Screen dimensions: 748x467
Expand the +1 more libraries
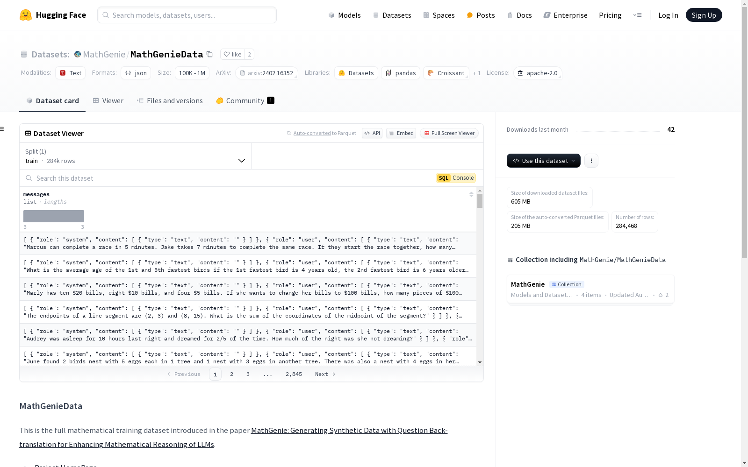point(477,73)
